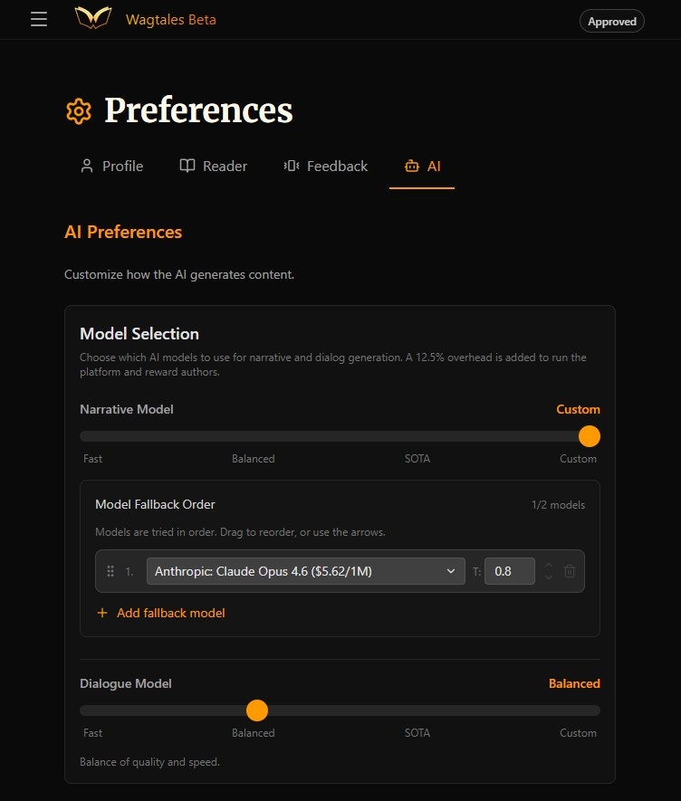Open the Profile tab
Screen dimensions: 681x801
click(x=111, y=166)
